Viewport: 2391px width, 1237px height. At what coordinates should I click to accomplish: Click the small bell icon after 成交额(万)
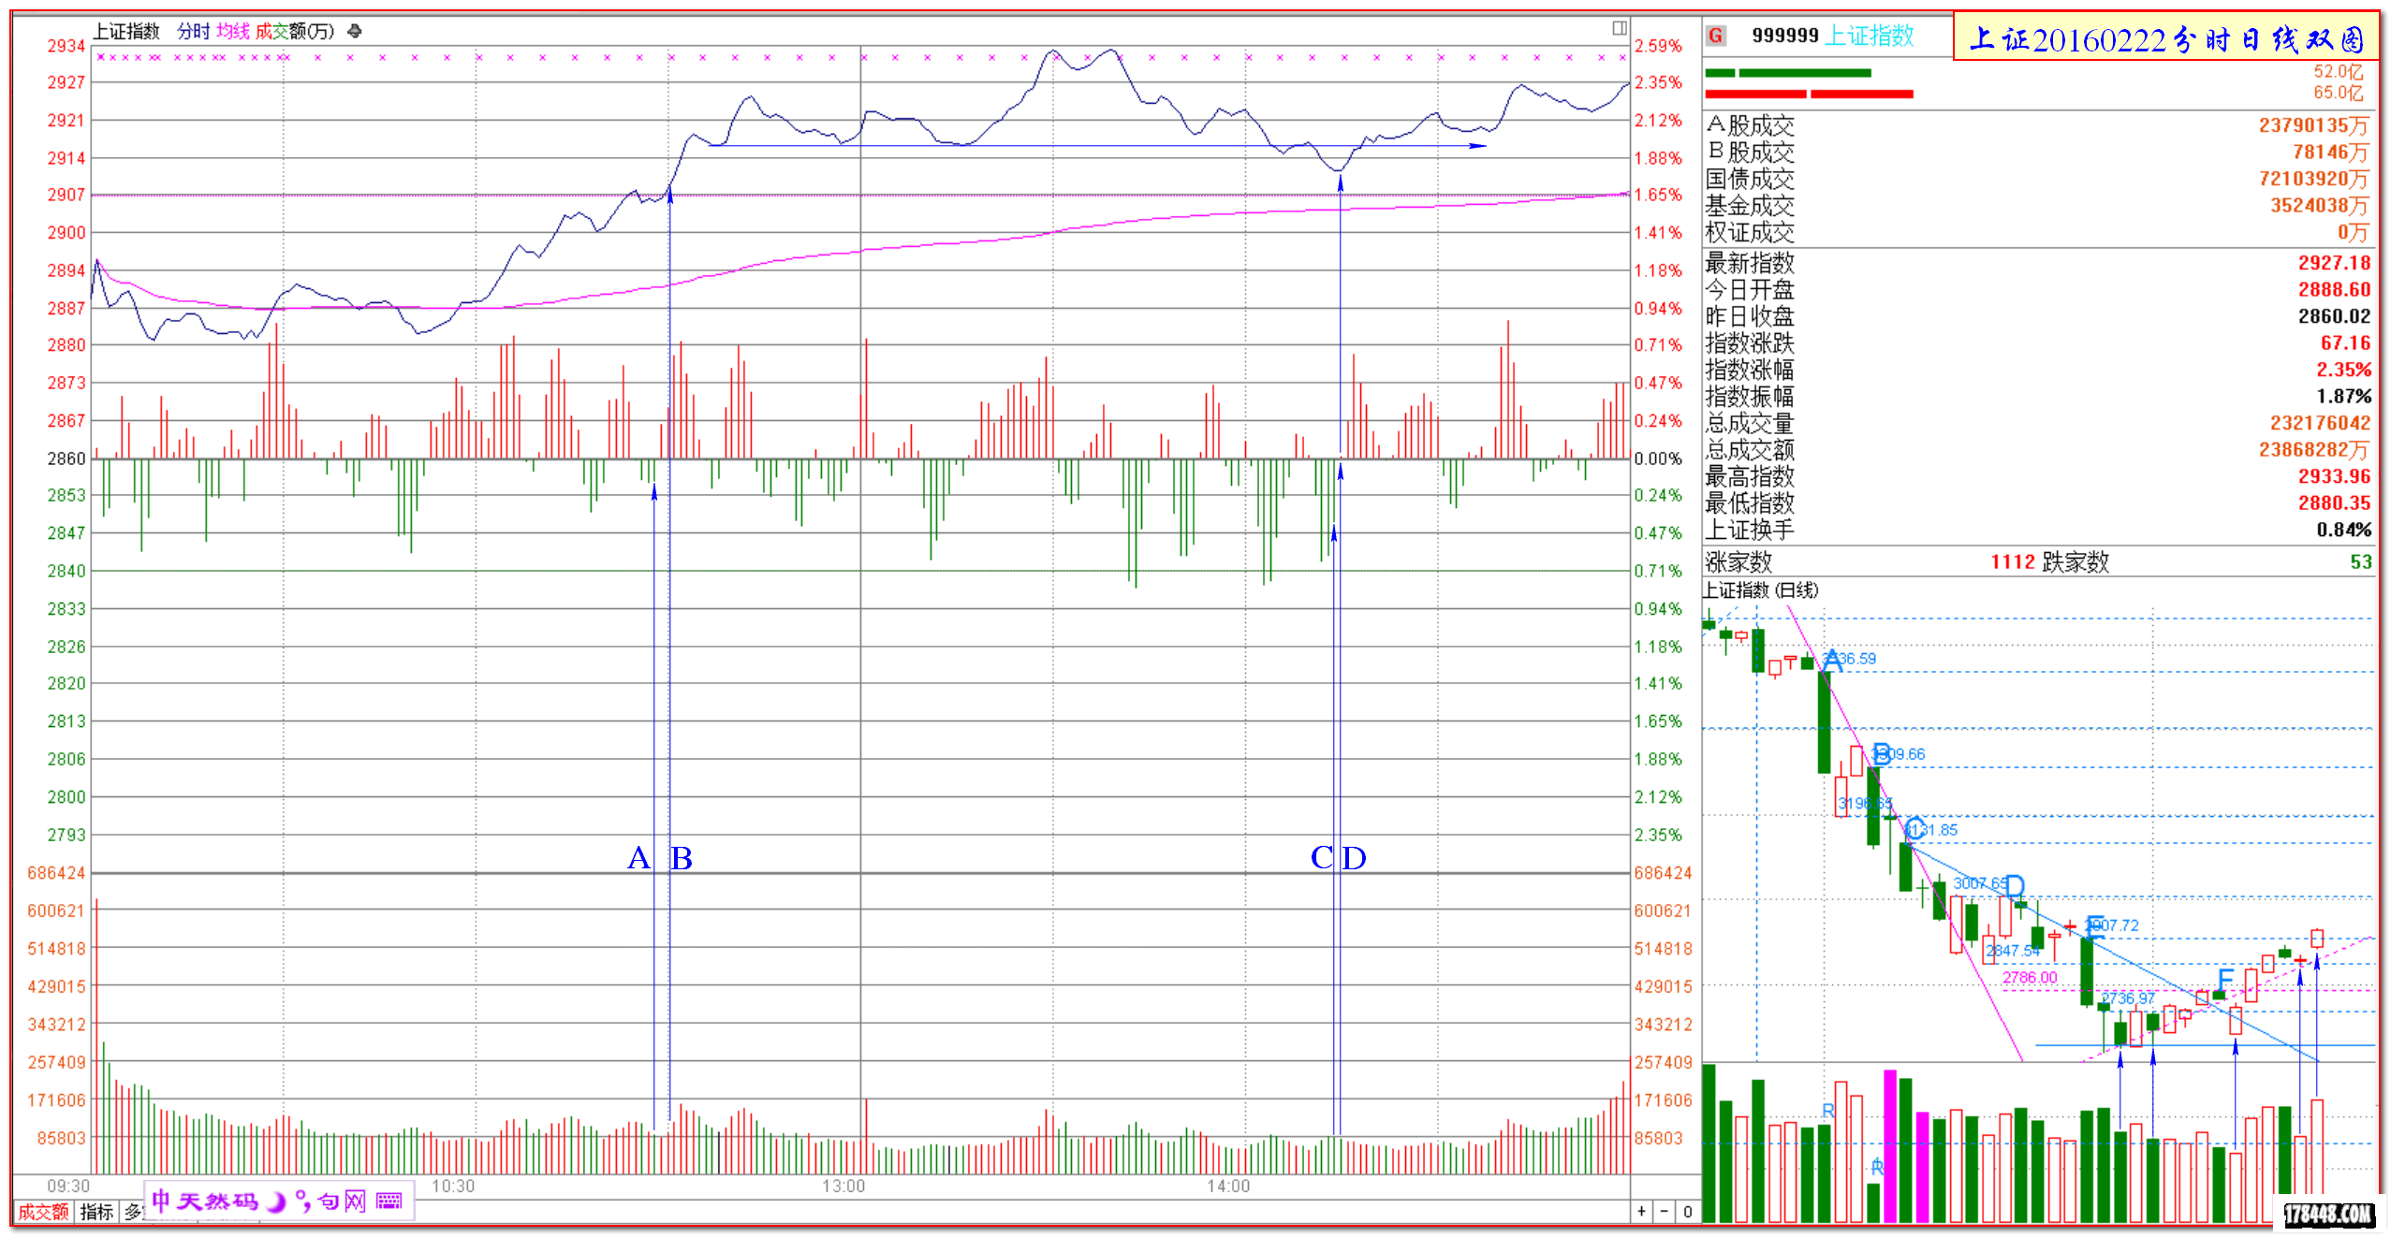(x=354, y=32)
